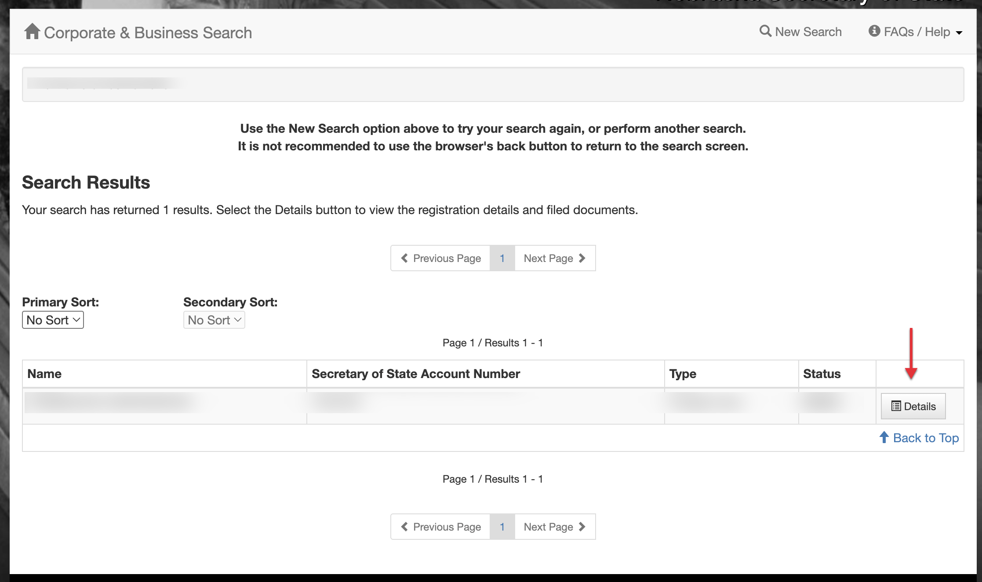This screenshot has height=582, width=982.
Task: Open the Primary Sort dropdown
Action: point(53,320)
